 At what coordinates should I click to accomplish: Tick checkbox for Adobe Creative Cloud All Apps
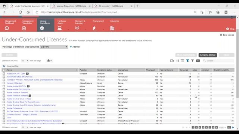pyautogui.click(x=4, y=99)
